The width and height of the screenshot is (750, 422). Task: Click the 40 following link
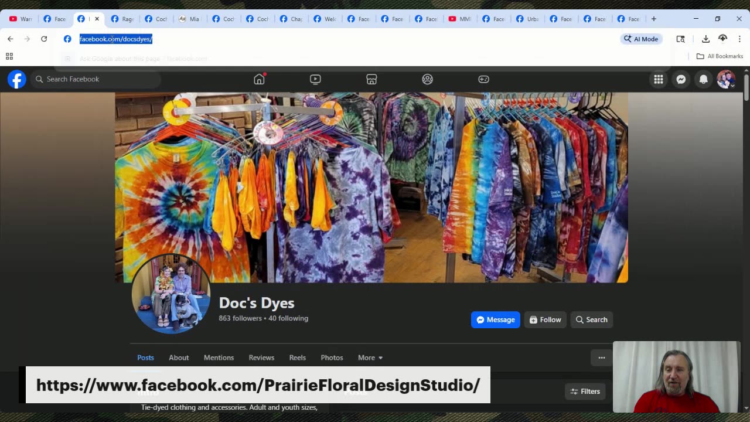click(288, 318)
